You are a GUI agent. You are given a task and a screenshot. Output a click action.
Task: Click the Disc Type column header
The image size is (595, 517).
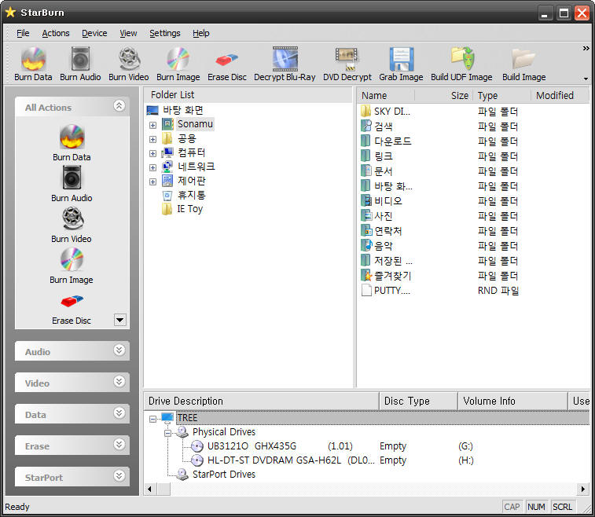coord(419,401)
